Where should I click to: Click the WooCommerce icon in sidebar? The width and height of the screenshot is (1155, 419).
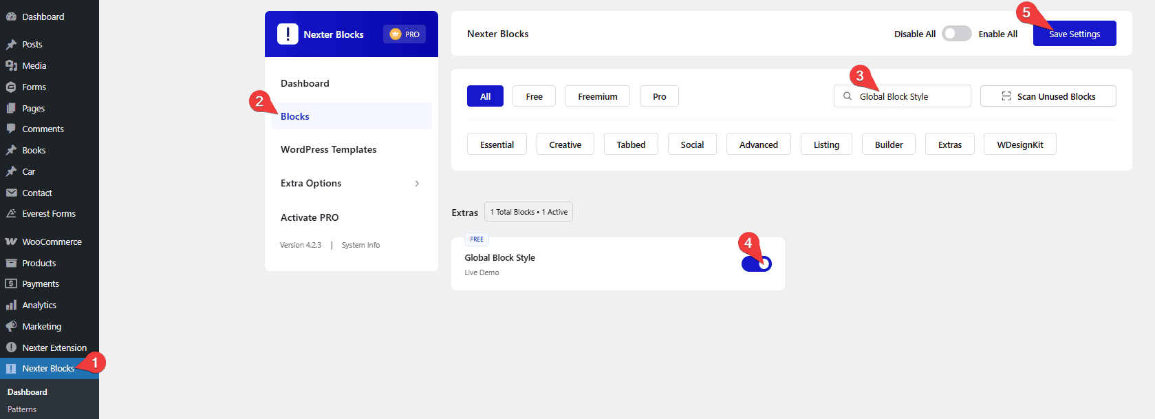pos(11,241)
